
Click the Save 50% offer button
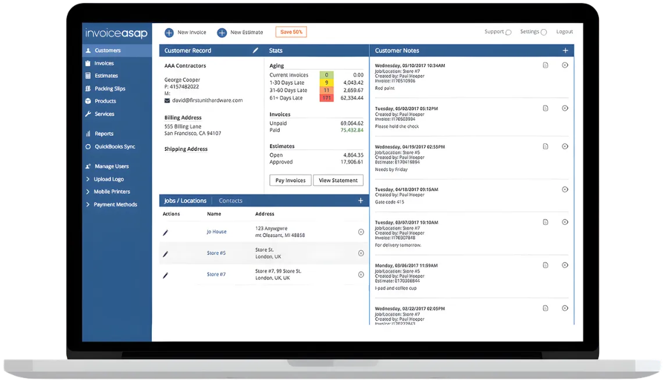tap(291, 32)
